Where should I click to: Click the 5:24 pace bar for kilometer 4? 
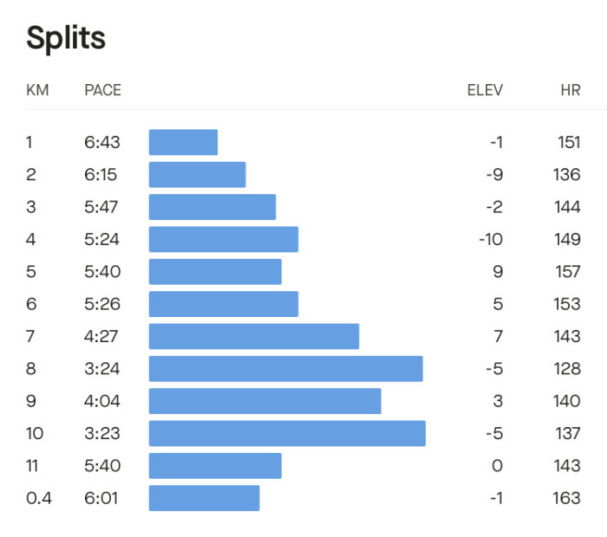[x=224, y=239]
